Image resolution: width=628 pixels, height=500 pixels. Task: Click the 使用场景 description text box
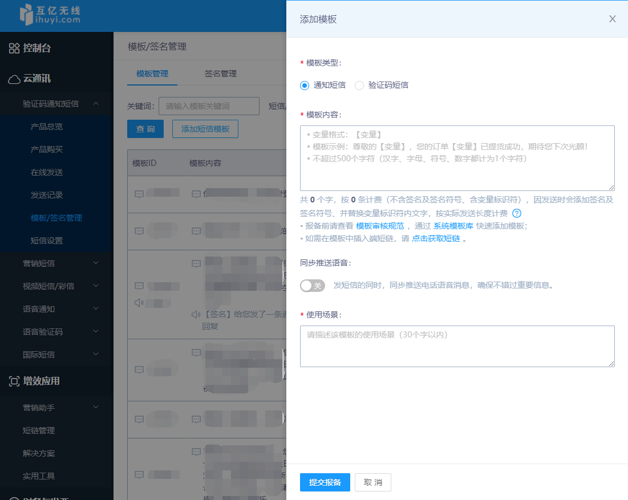point(457,346)
